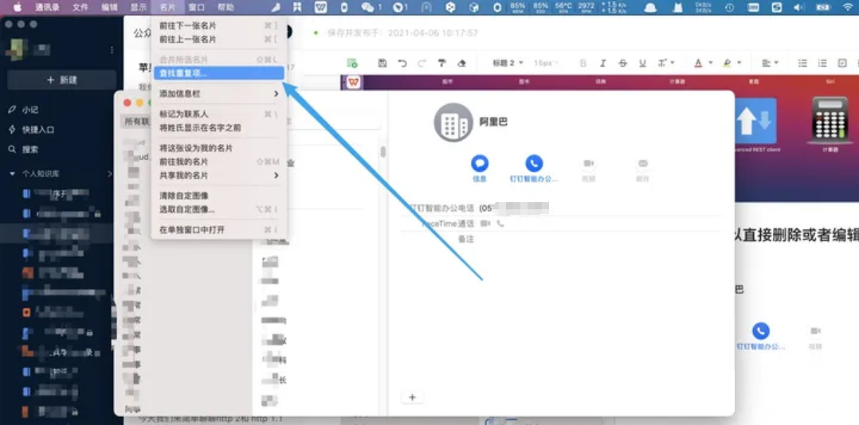
Task: Click the WPS icon in menu bar
Action: 321,7
